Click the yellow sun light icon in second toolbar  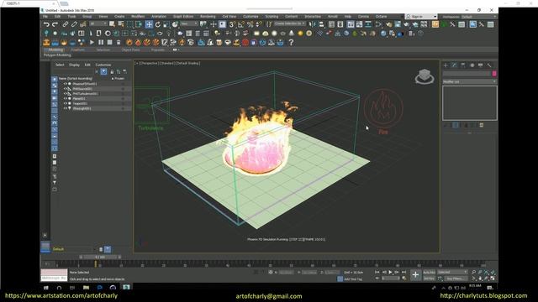300,34
